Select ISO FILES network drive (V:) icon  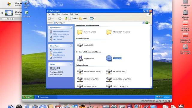point(80,79)
